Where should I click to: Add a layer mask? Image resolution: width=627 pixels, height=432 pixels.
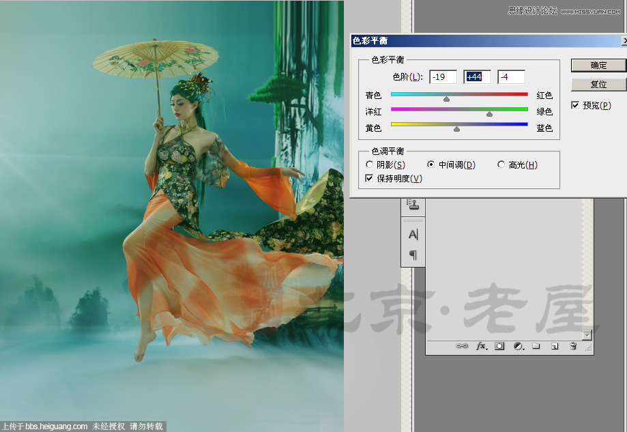click(x=499, y=346)
